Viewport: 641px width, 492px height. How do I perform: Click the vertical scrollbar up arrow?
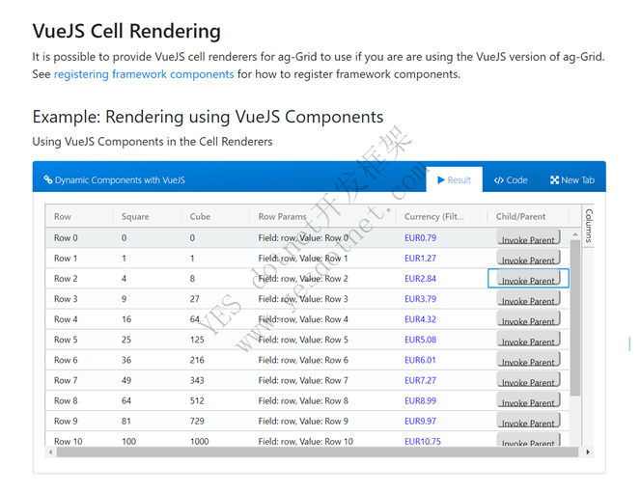pyautogui.click(x=575, y=234)
